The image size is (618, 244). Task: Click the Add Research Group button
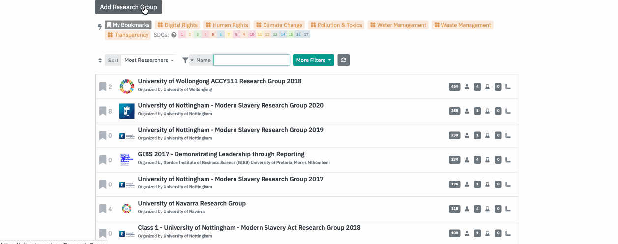coord(128,7)
